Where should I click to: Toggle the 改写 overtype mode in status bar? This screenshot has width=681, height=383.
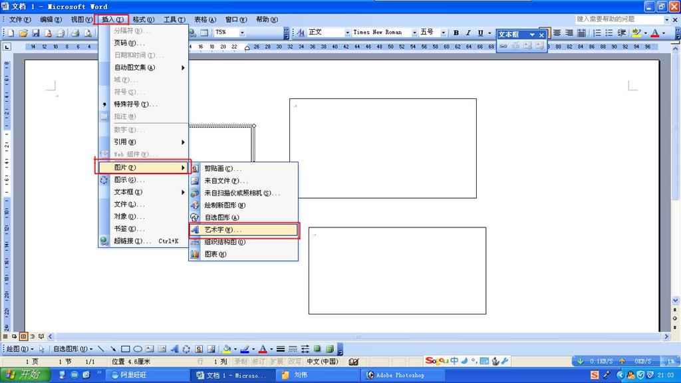(x=294, y=362)
